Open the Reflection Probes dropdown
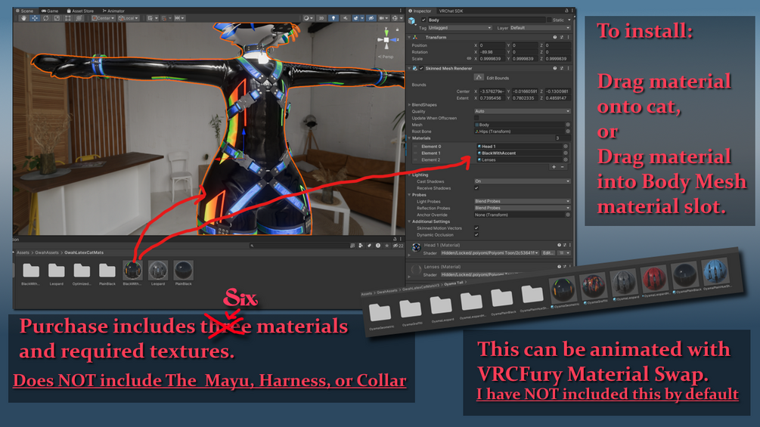Viewport: 760px width, 427px height. coord(522,208)
